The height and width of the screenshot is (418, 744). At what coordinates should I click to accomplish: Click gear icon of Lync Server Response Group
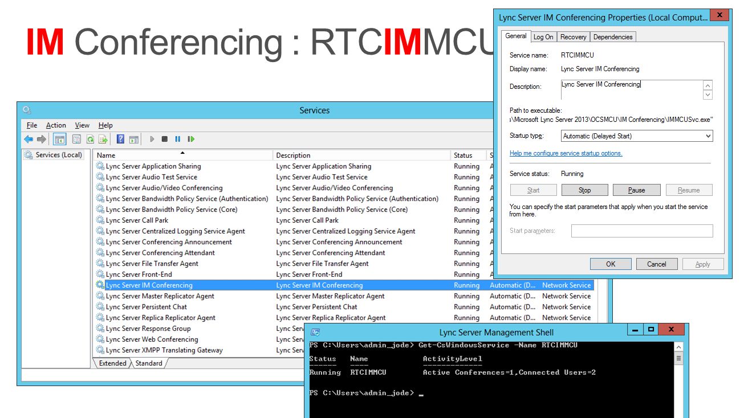[100, 329]
